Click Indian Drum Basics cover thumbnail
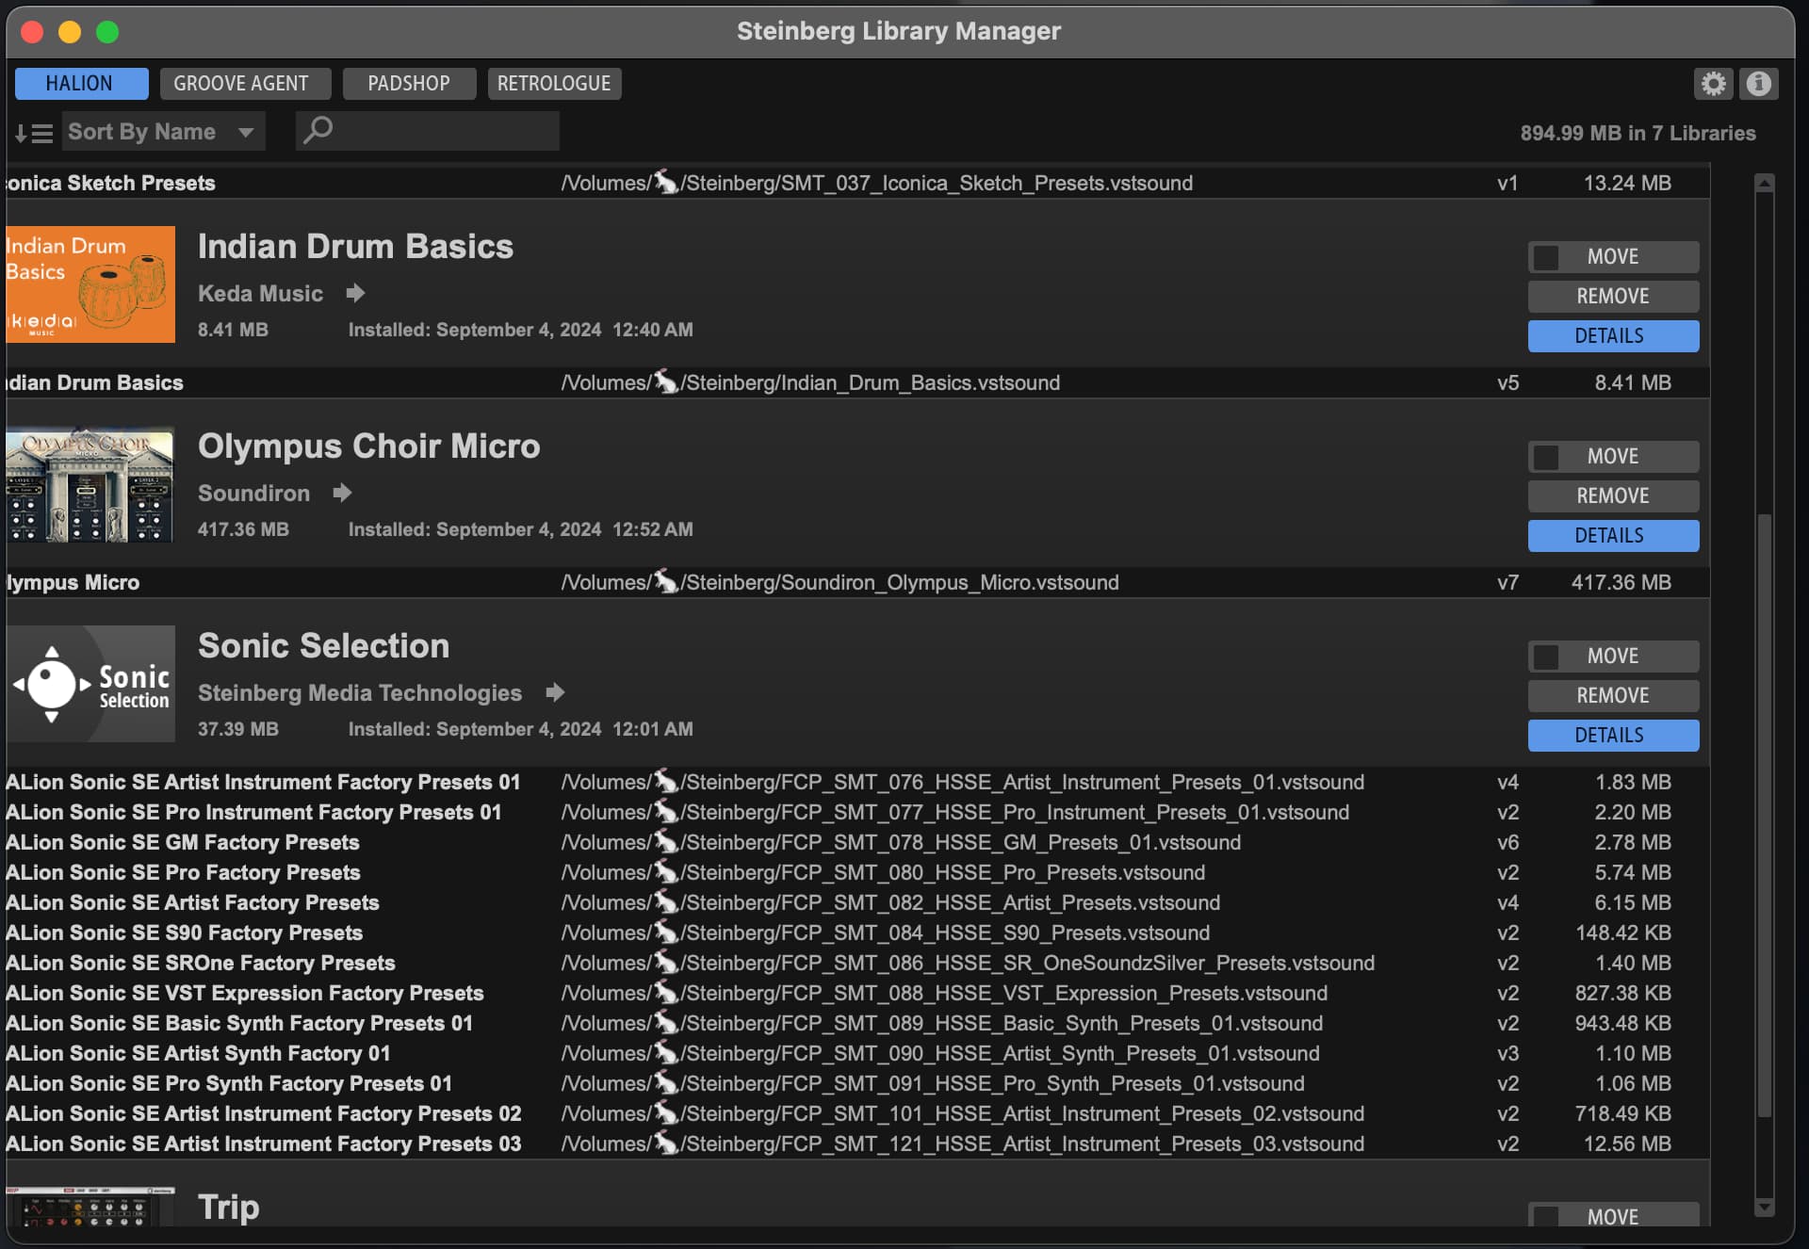This screenshot has width=1809, height=1249. 90,284
